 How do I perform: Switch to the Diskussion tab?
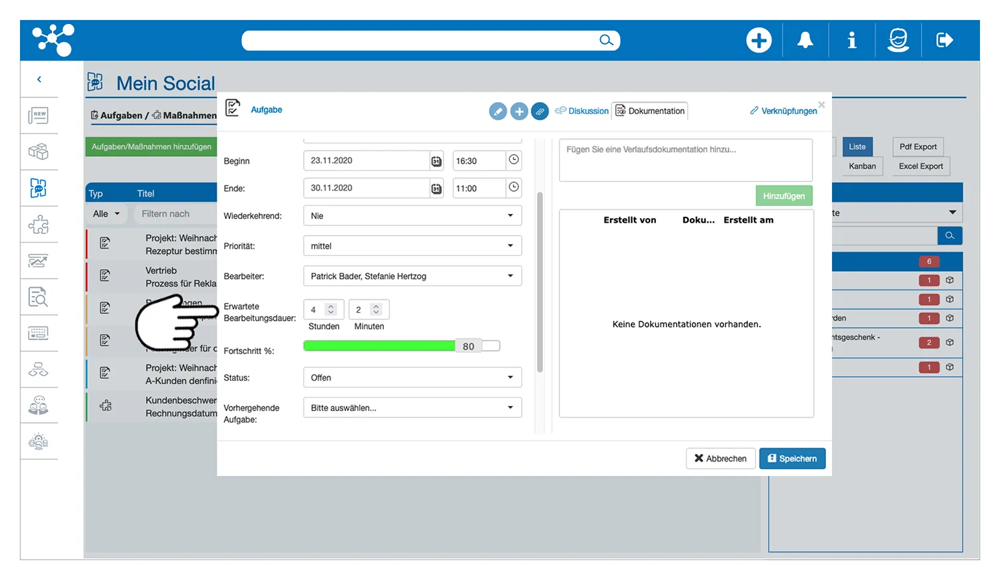click(582, 111)
